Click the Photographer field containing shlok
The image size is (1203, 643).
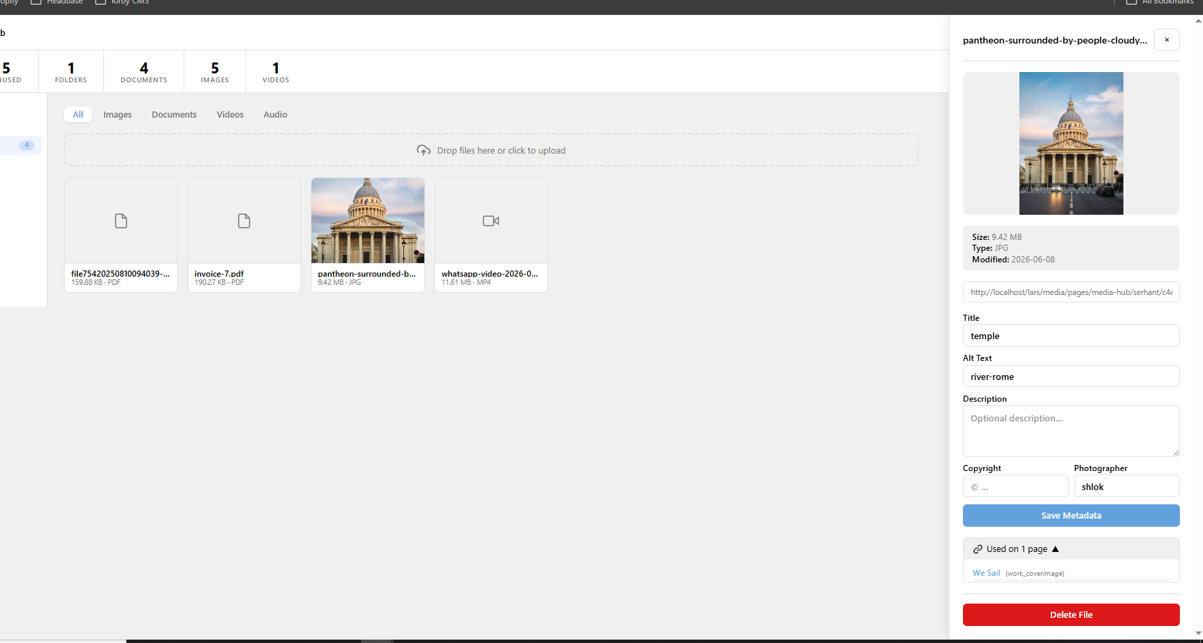[1127, 487]
